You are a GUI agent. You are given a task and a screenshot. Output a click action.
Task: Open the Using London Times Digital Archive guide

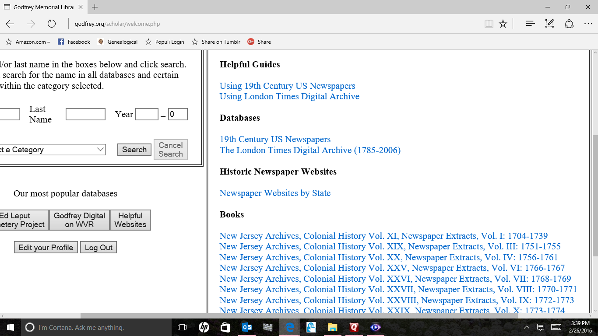(289, 97)
